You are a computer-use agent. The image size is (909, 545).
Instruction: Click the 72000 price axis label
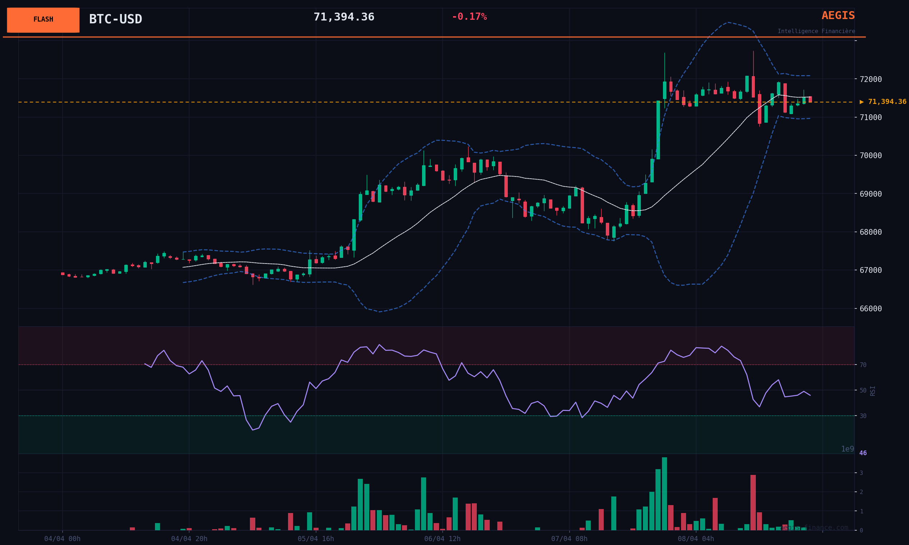point(871,79)
